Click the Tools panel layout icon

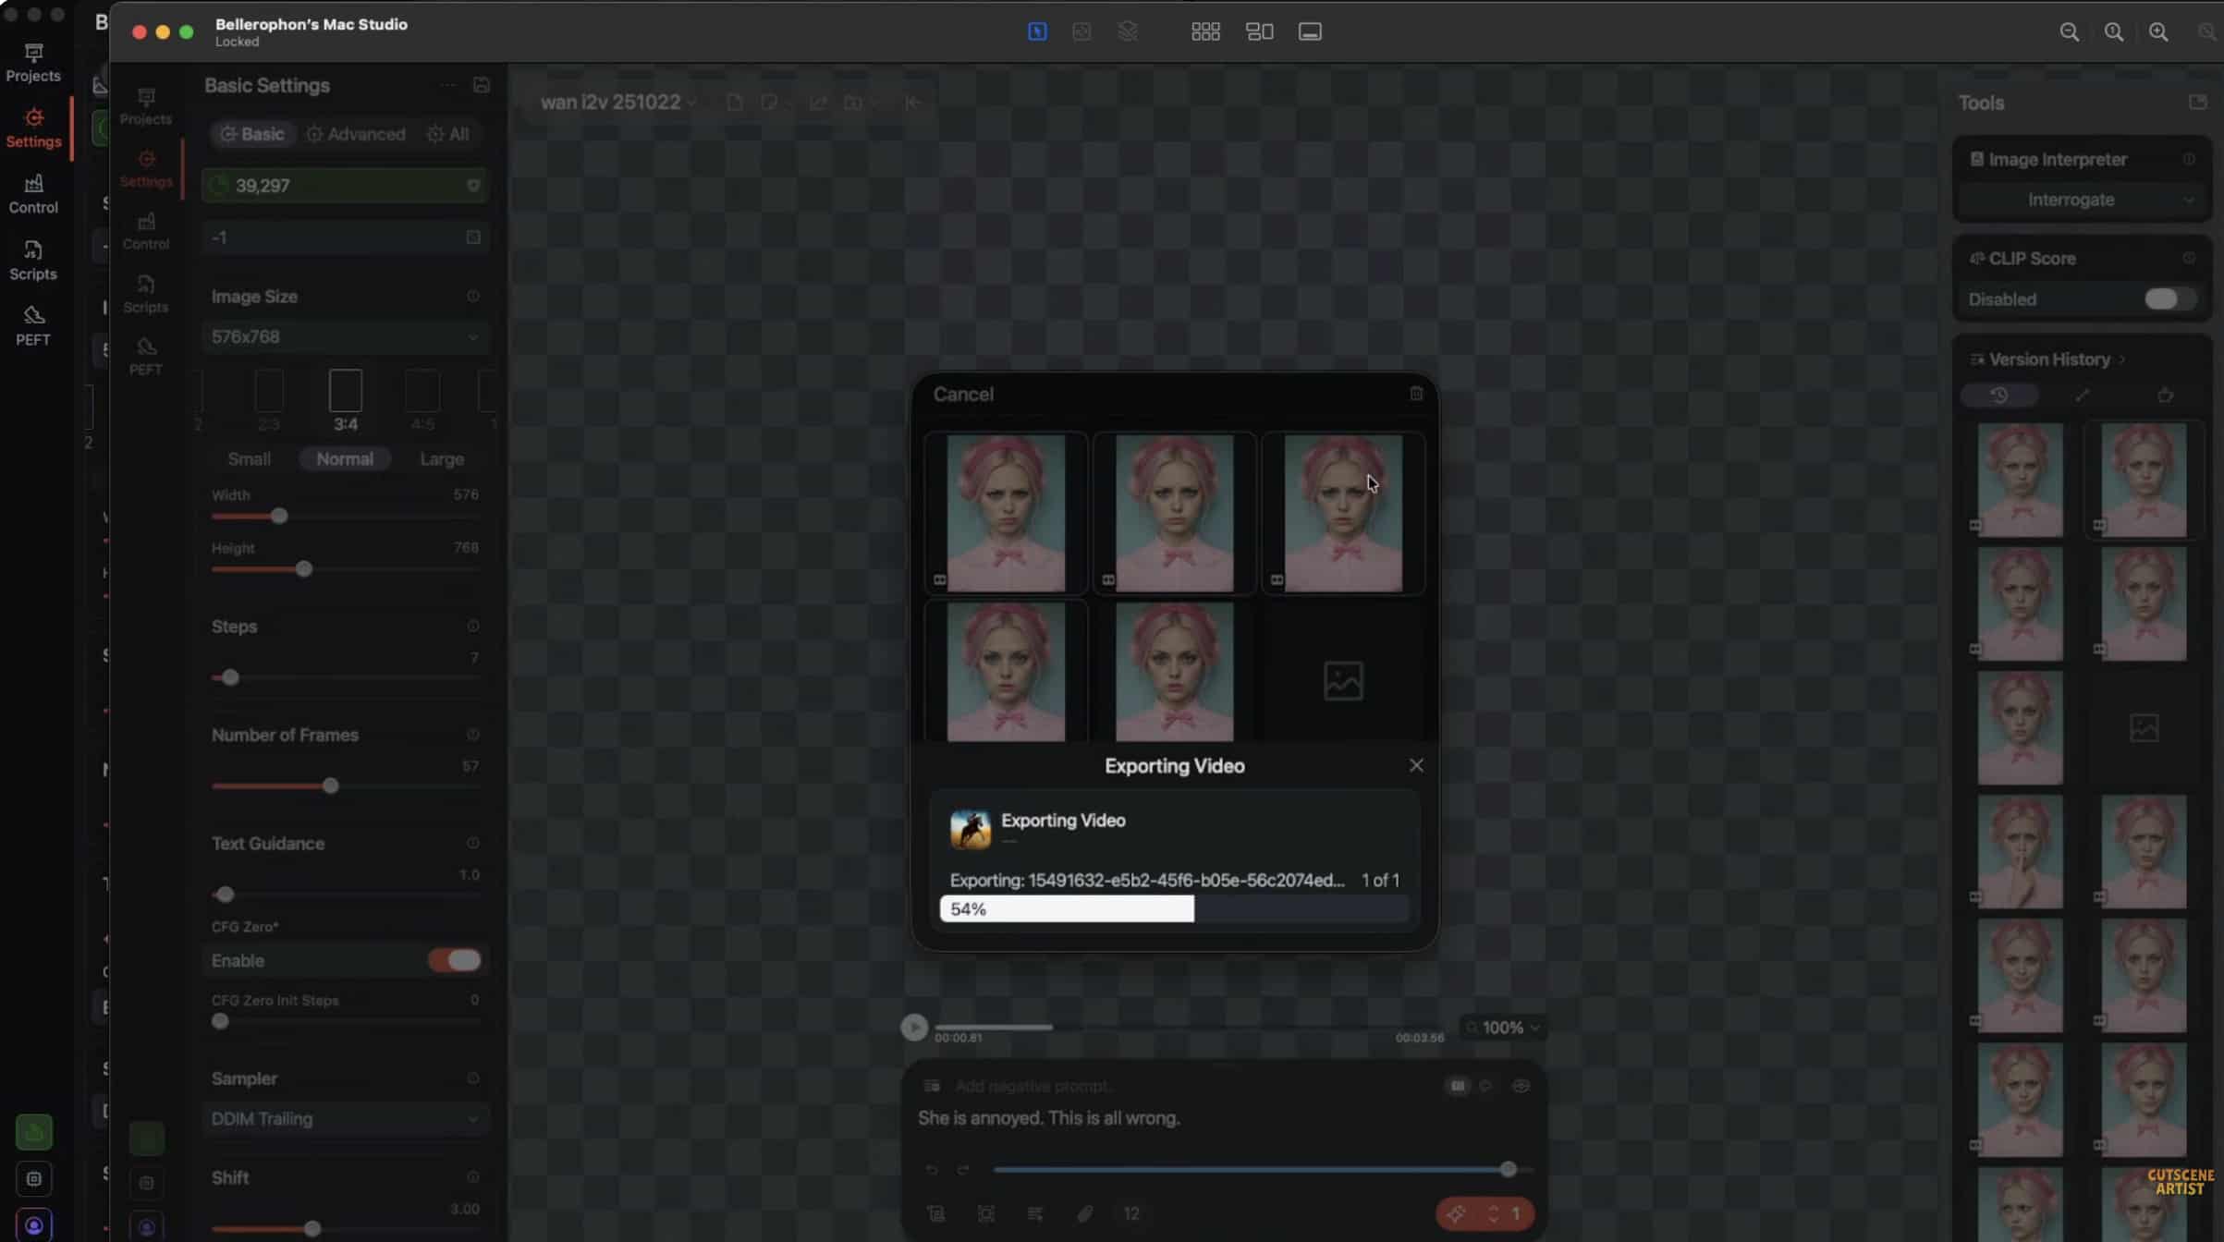pos(2197,103)
